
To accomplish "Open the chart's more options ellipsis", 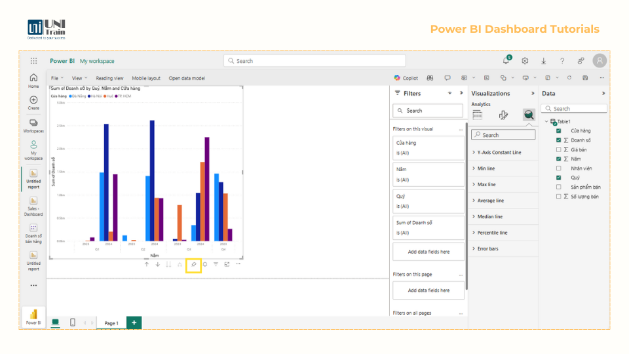I will [x=238, y=264].
